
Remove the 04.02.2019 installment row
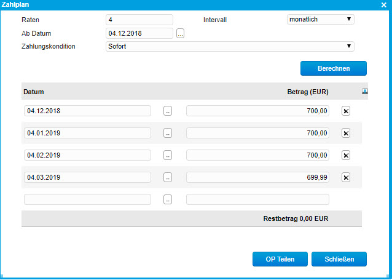[x=345, y=155]
